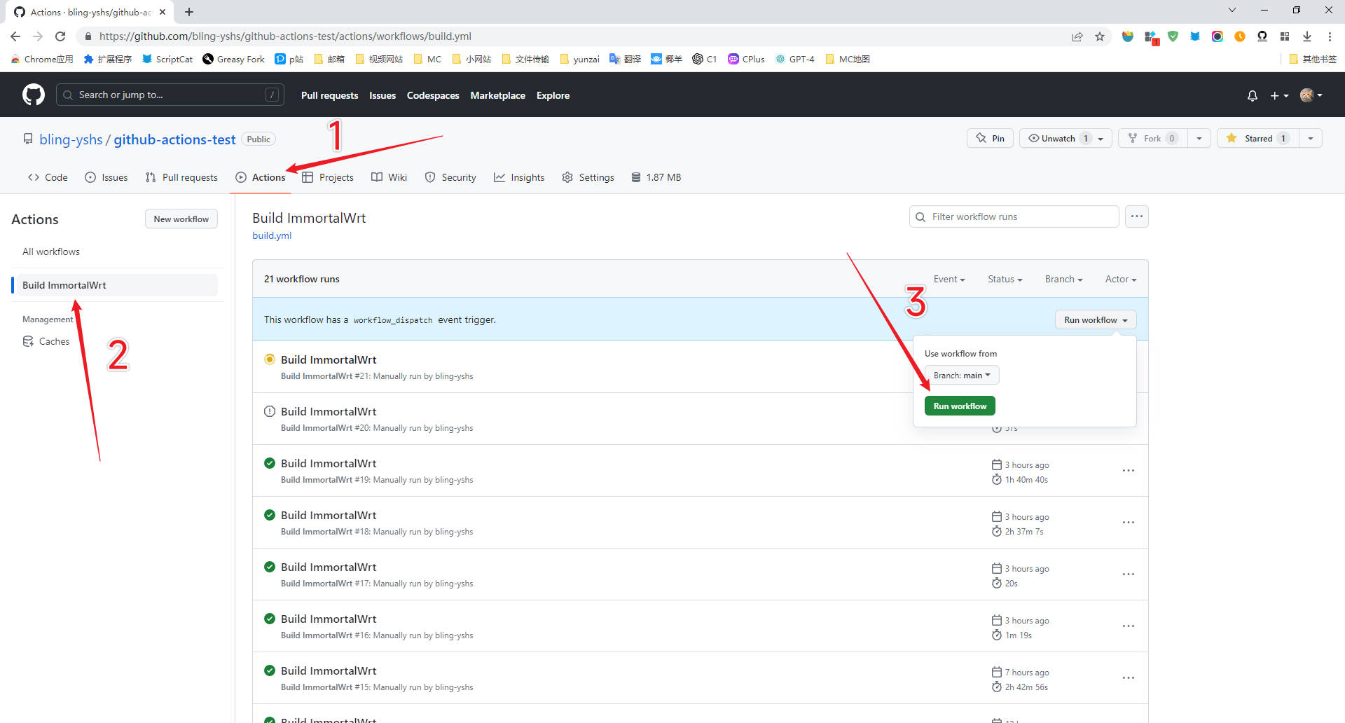Open the create new plus menu
This screenshot has height=723, width=1345.
1279,95
